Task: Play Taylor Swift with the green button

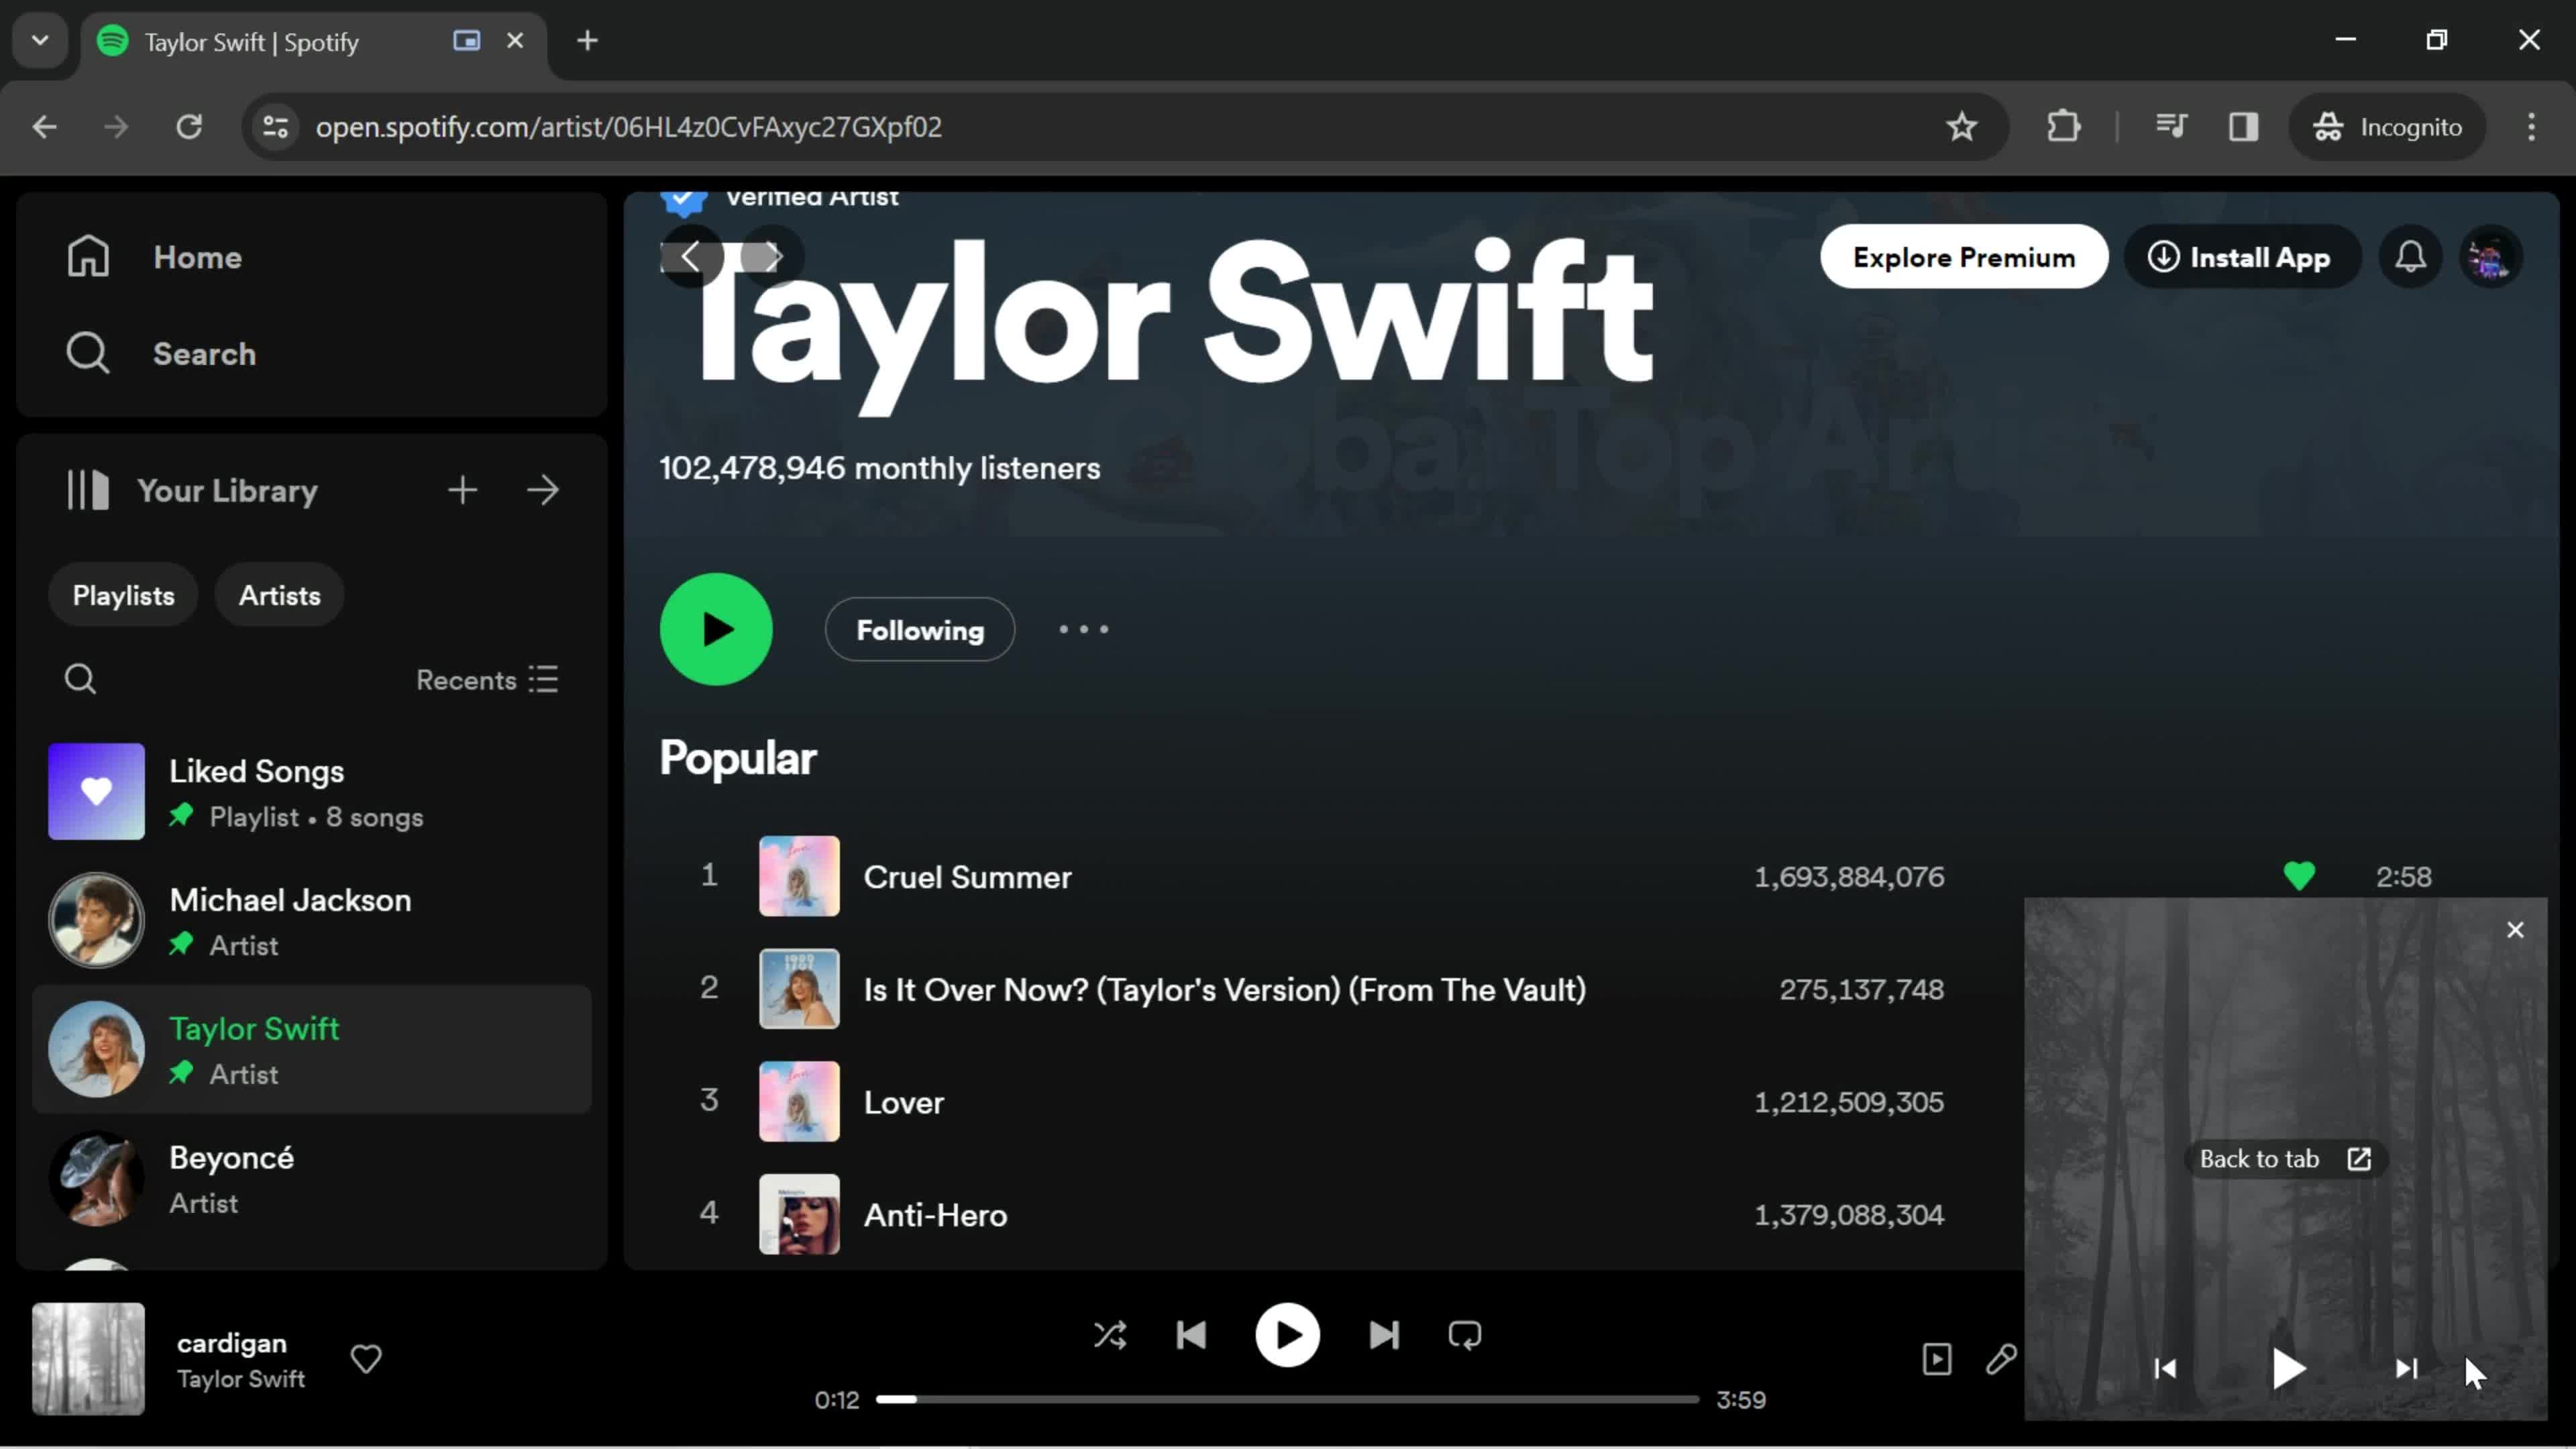Action: click(716, 629)
